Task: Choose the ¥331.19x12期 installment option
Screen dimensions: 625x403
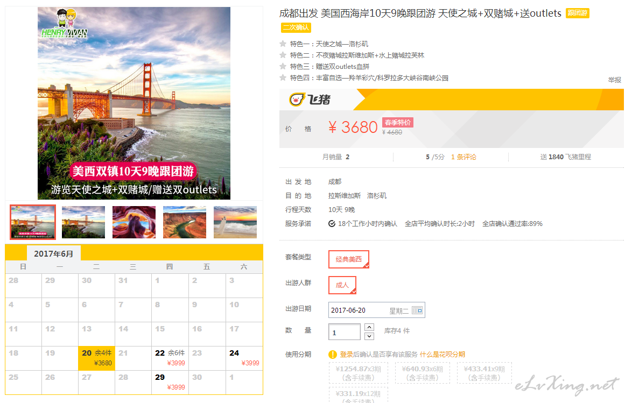Action: pyautogui.click(x=359, y=395)
